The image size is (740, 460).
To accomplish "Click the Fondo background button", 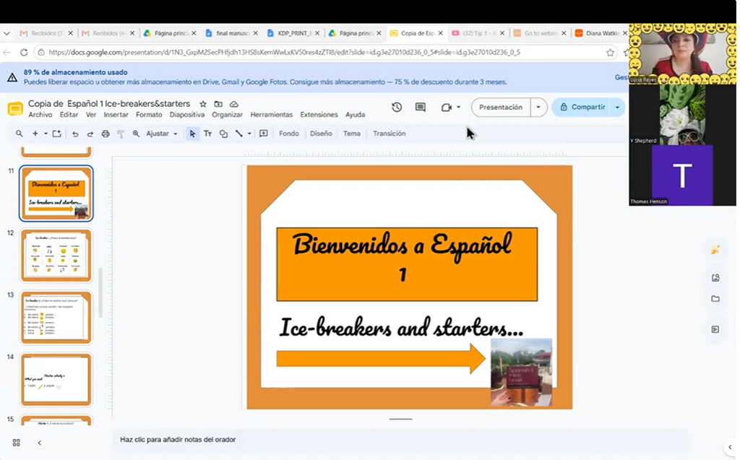I will pyautogui.click(x=289, y=134).
